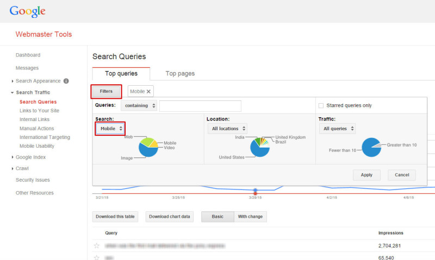Switch to the Top queries tab
Image resolution: width=435 pixels, height=260 pixels.
point(121,74)
